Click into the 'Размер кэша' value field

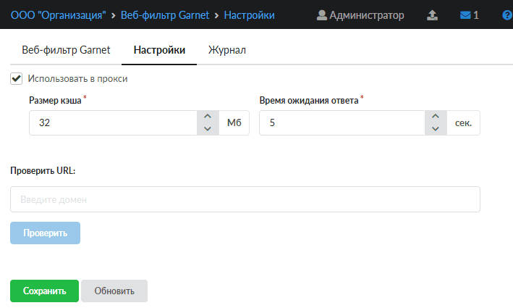[113, 123]
